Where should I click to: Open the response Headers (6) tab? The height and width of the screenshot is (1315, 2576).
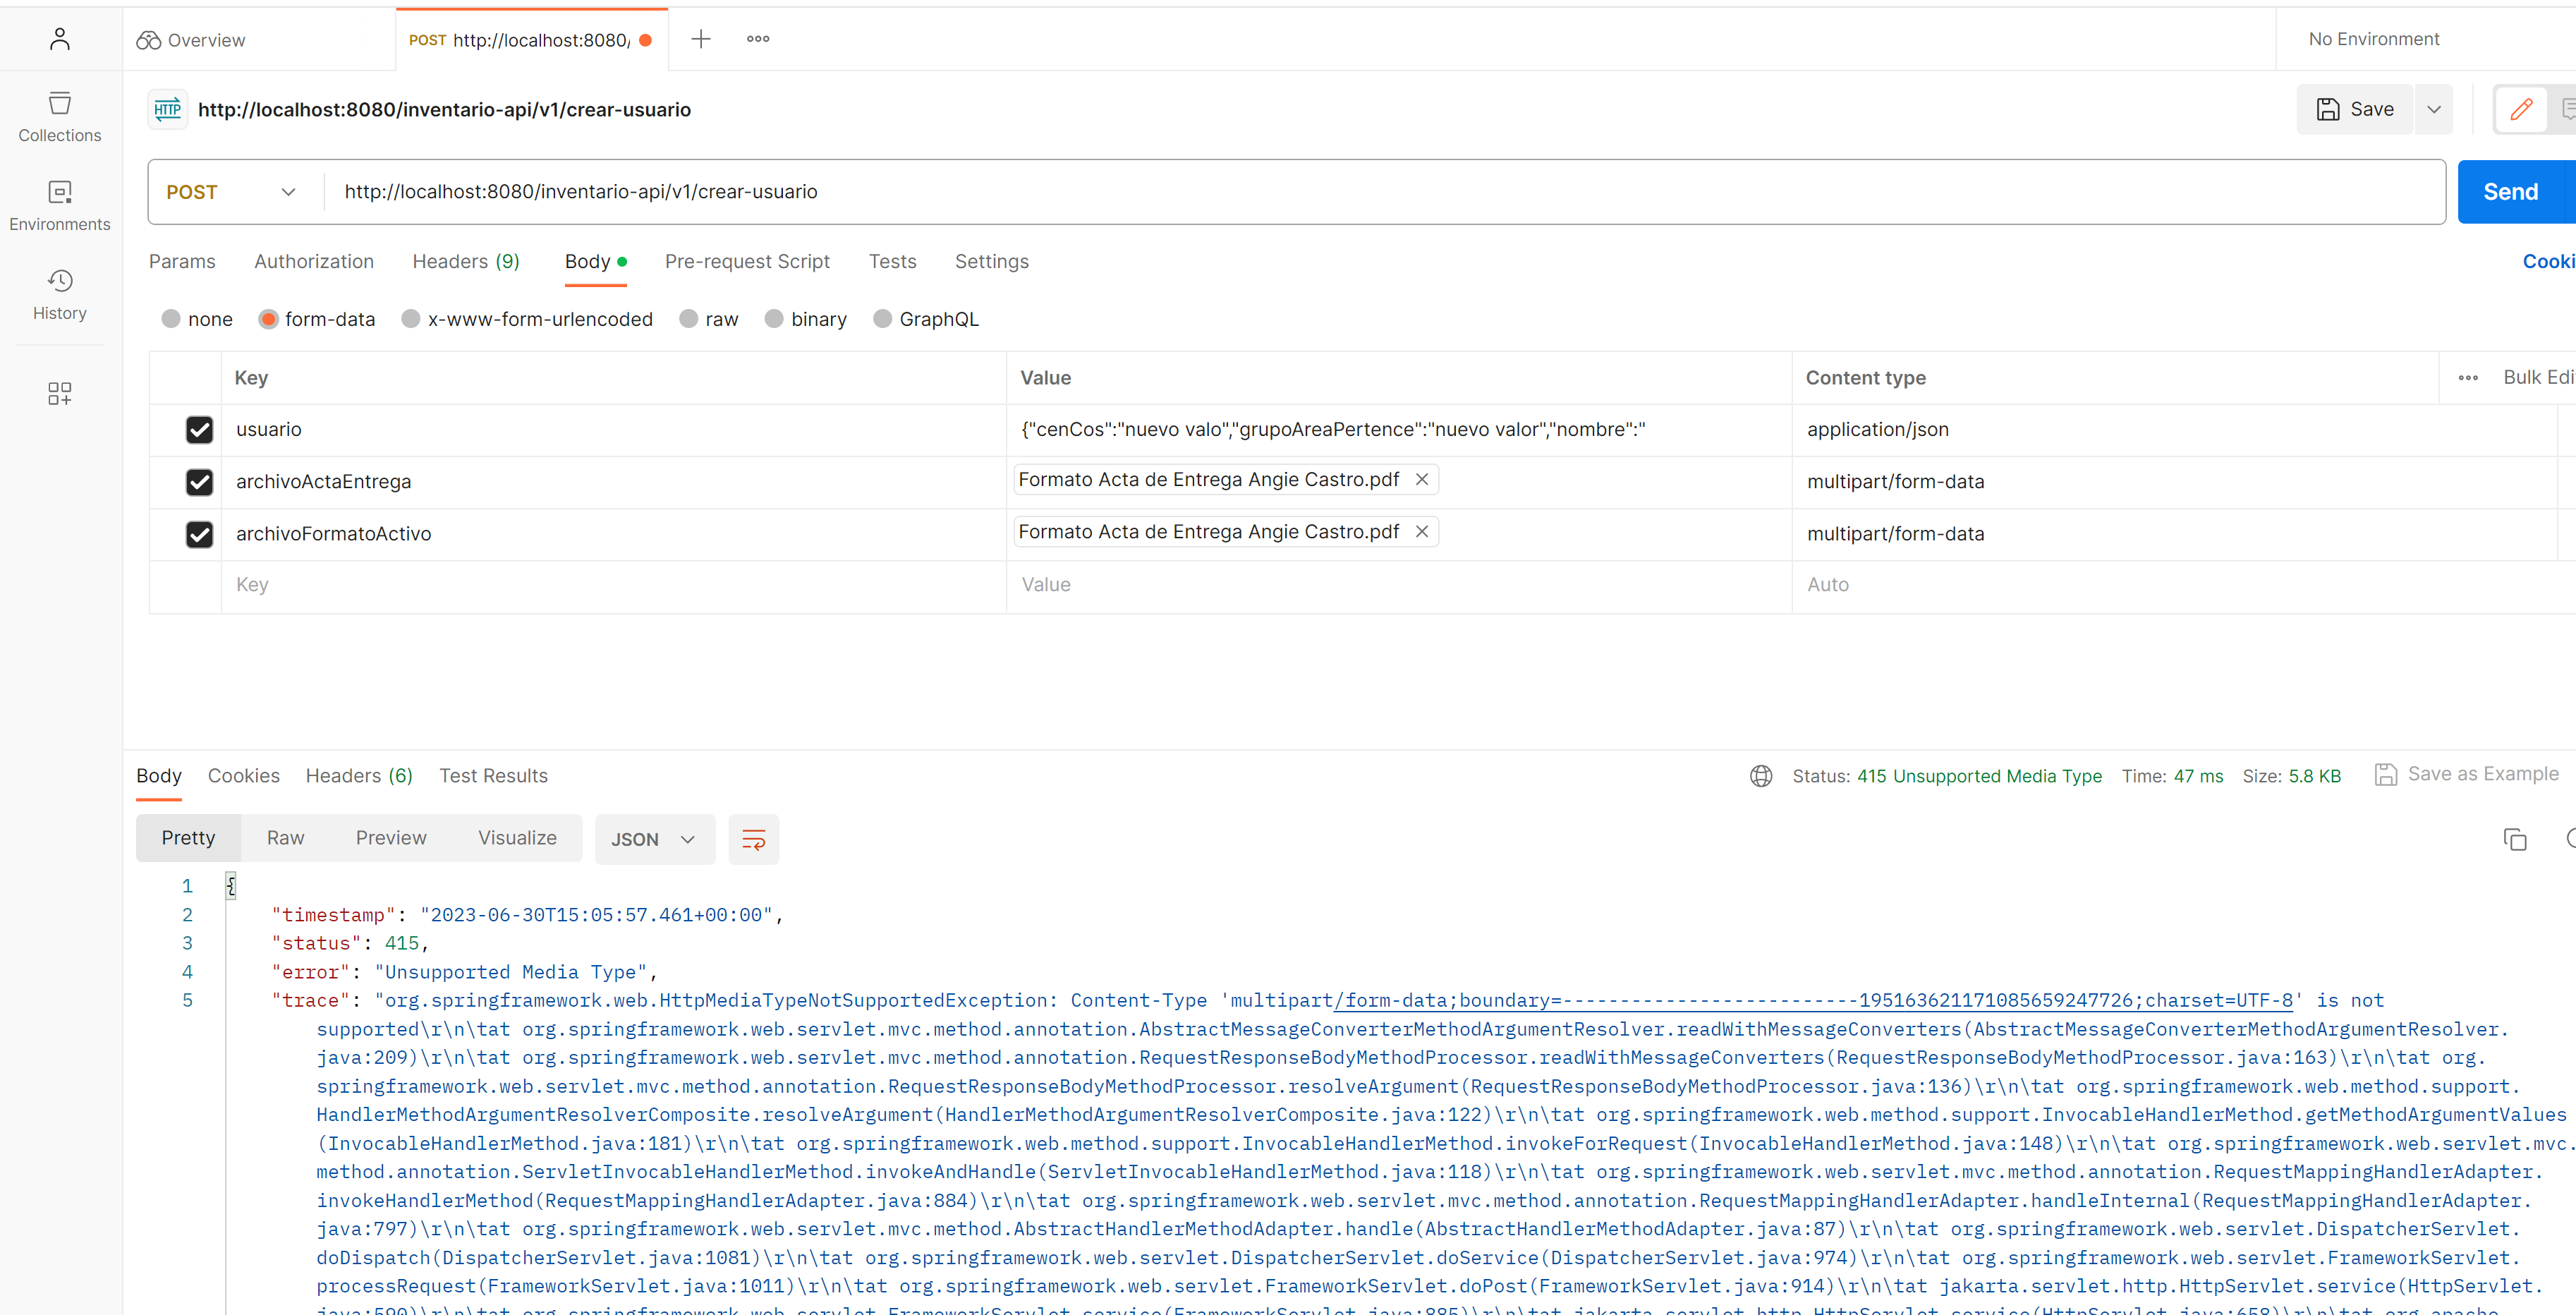(359, 776)
